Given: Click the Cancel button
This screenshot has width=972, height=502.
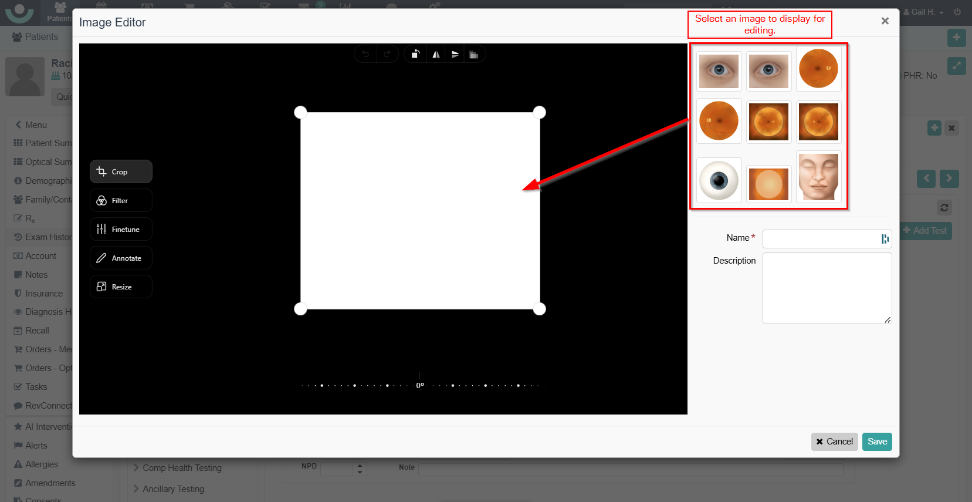Looking at the screenshot, I should point(834,442).
